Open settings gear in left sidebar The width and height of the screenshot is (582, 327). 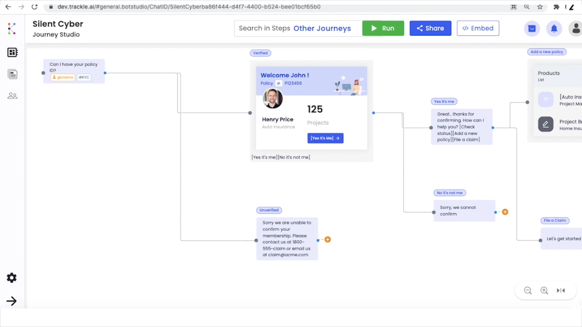12,278
